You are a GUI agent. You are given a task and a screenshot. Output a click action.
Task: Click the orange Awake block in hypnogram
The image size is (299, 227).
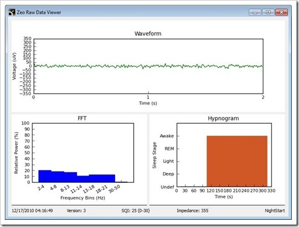tap(237, 161)
